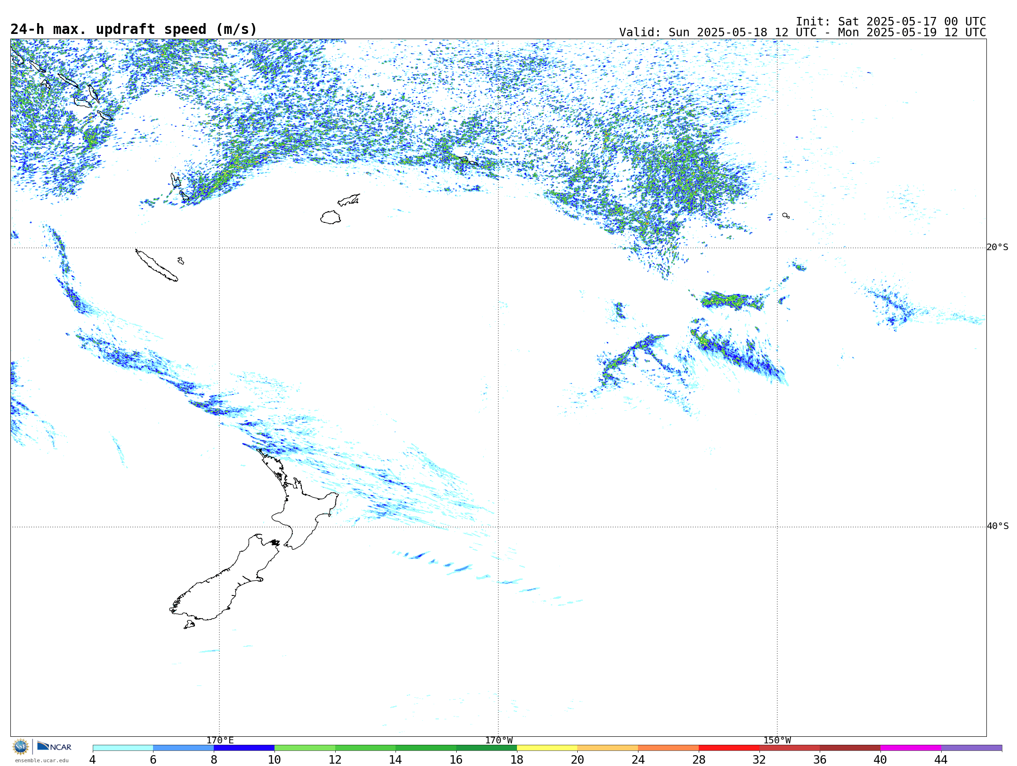The width and height of the screenshot is (1017, 766).
Task: Click the Stewart Island outline below South Island
Action: point(189,625)
